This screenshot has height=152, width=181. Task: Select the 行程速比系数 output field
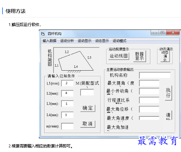(x=149, y=100)
